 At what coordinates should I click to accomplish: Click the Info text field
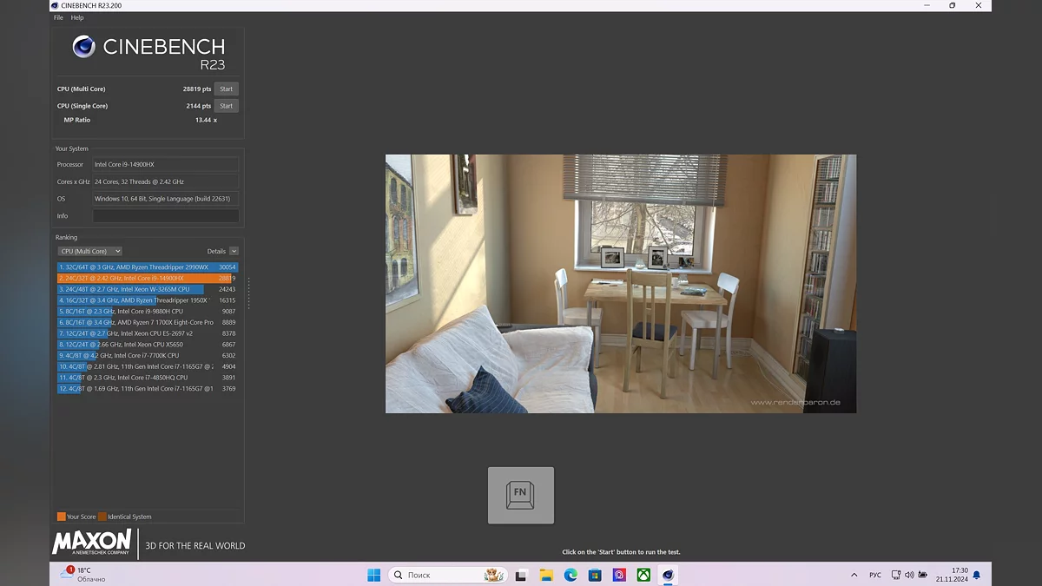165,216
